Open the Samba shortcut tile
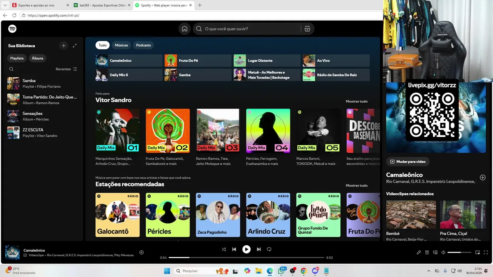493x277 pixels. 198,75
